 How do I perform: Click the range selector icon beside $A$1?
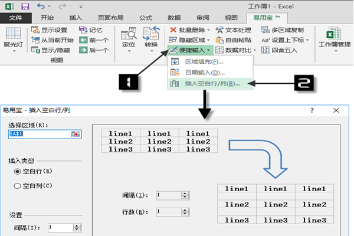click(x=76, y=135)
